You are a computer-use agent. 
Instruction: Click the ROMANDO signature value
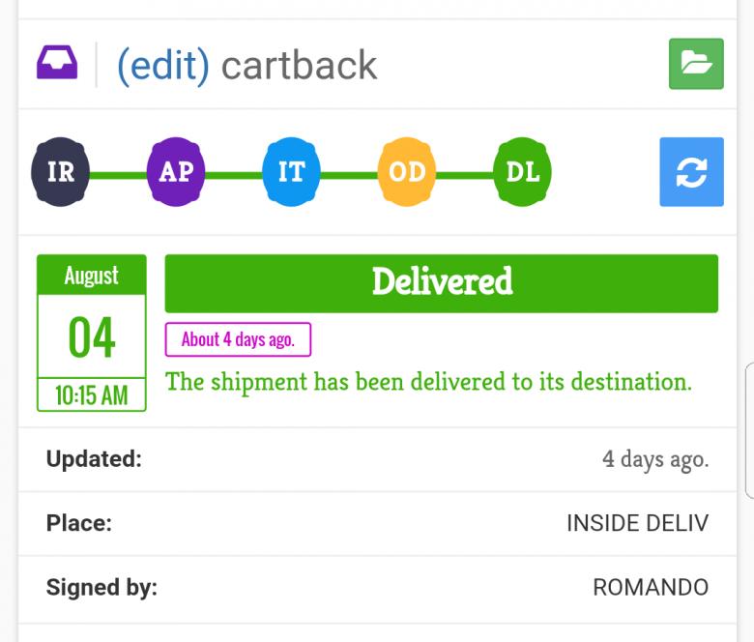pyautogui.click(x=650, y=587)
